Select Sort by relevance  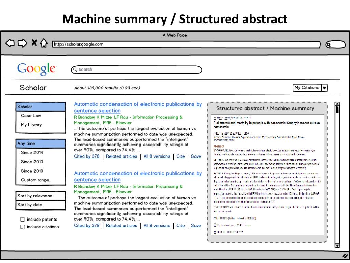(41, 196)
